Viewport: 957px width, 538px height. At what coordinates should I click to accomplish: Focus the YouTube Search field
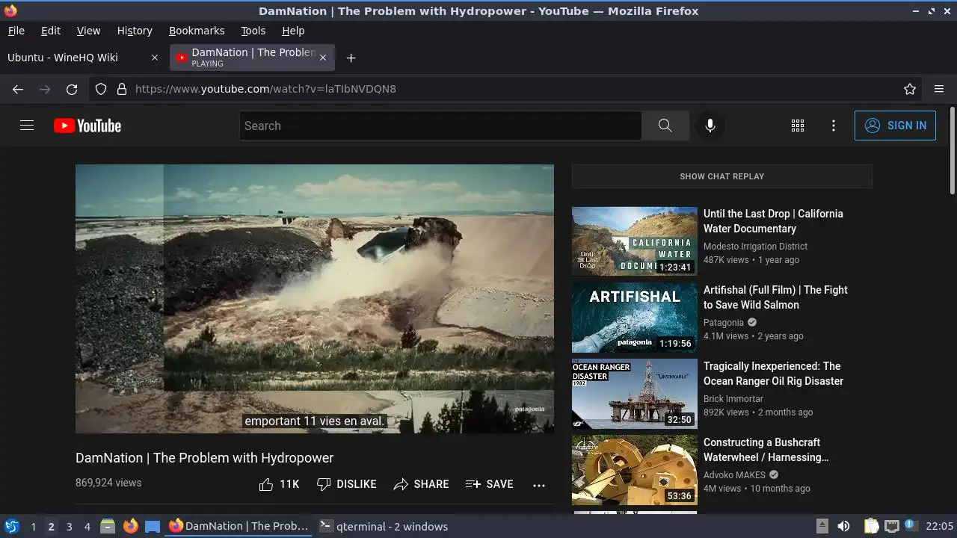(x=440, y=126)
